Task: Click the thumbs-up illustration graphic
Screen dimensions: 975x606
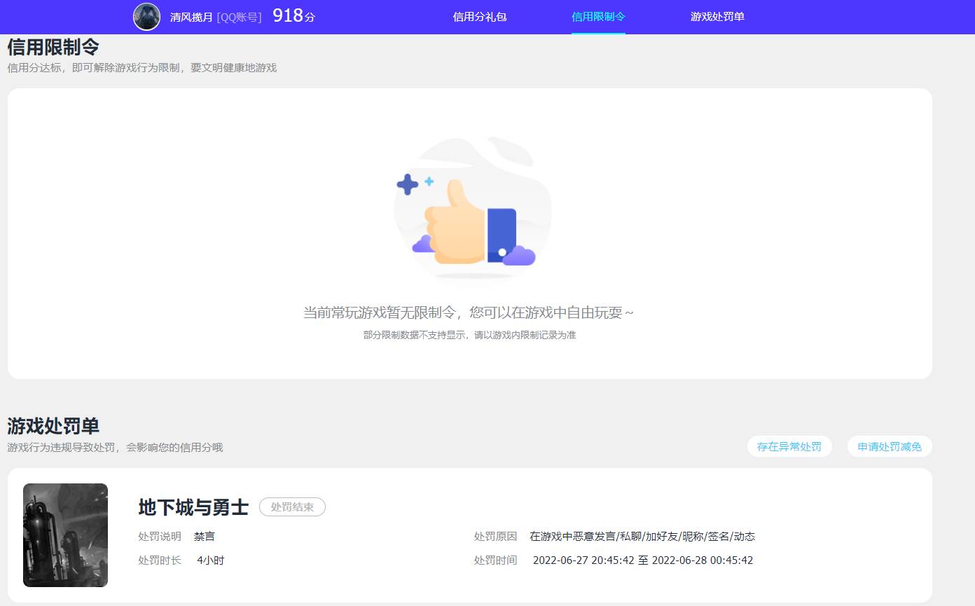Action: [471, 210]
